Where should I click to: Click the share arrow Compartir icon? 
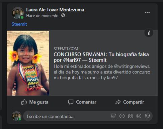click(x=118, y=102)
